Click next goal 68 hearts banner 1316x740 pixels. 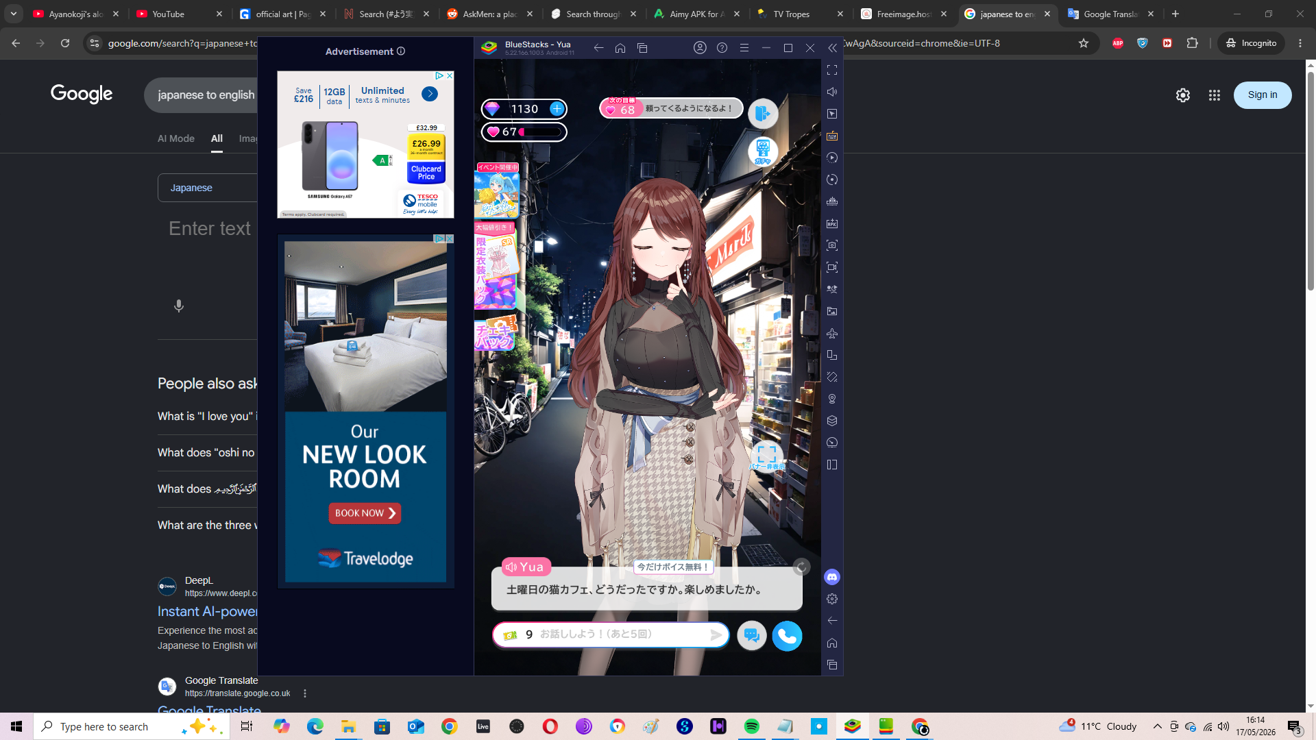tap(671, 108)
